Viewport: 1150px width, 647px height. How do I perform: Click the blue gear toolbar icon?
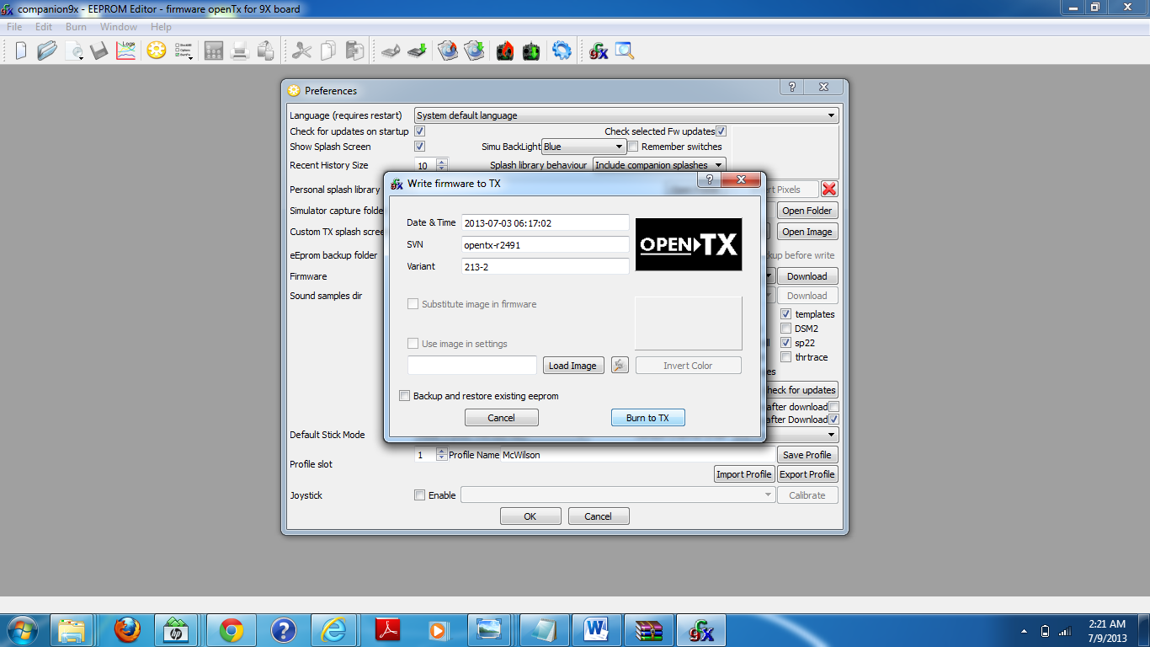pos(562,51)
